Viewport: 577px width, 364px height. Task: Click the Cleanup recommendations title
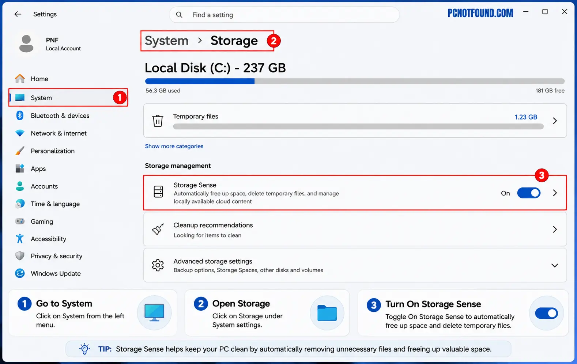pos(213,225)
